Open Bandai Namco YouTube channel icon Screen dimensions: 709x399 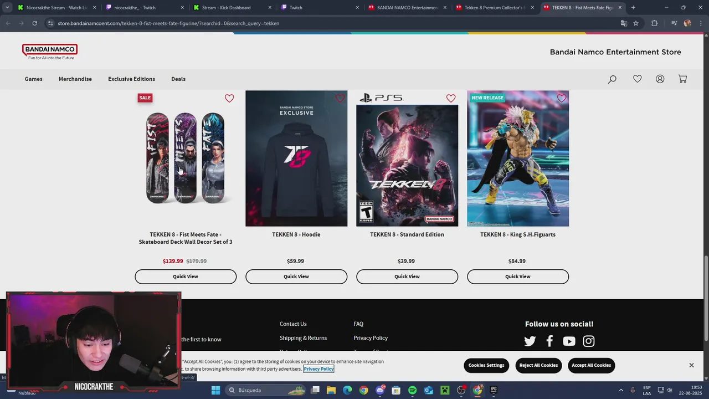pyautogui.click(x=569, y=341)
